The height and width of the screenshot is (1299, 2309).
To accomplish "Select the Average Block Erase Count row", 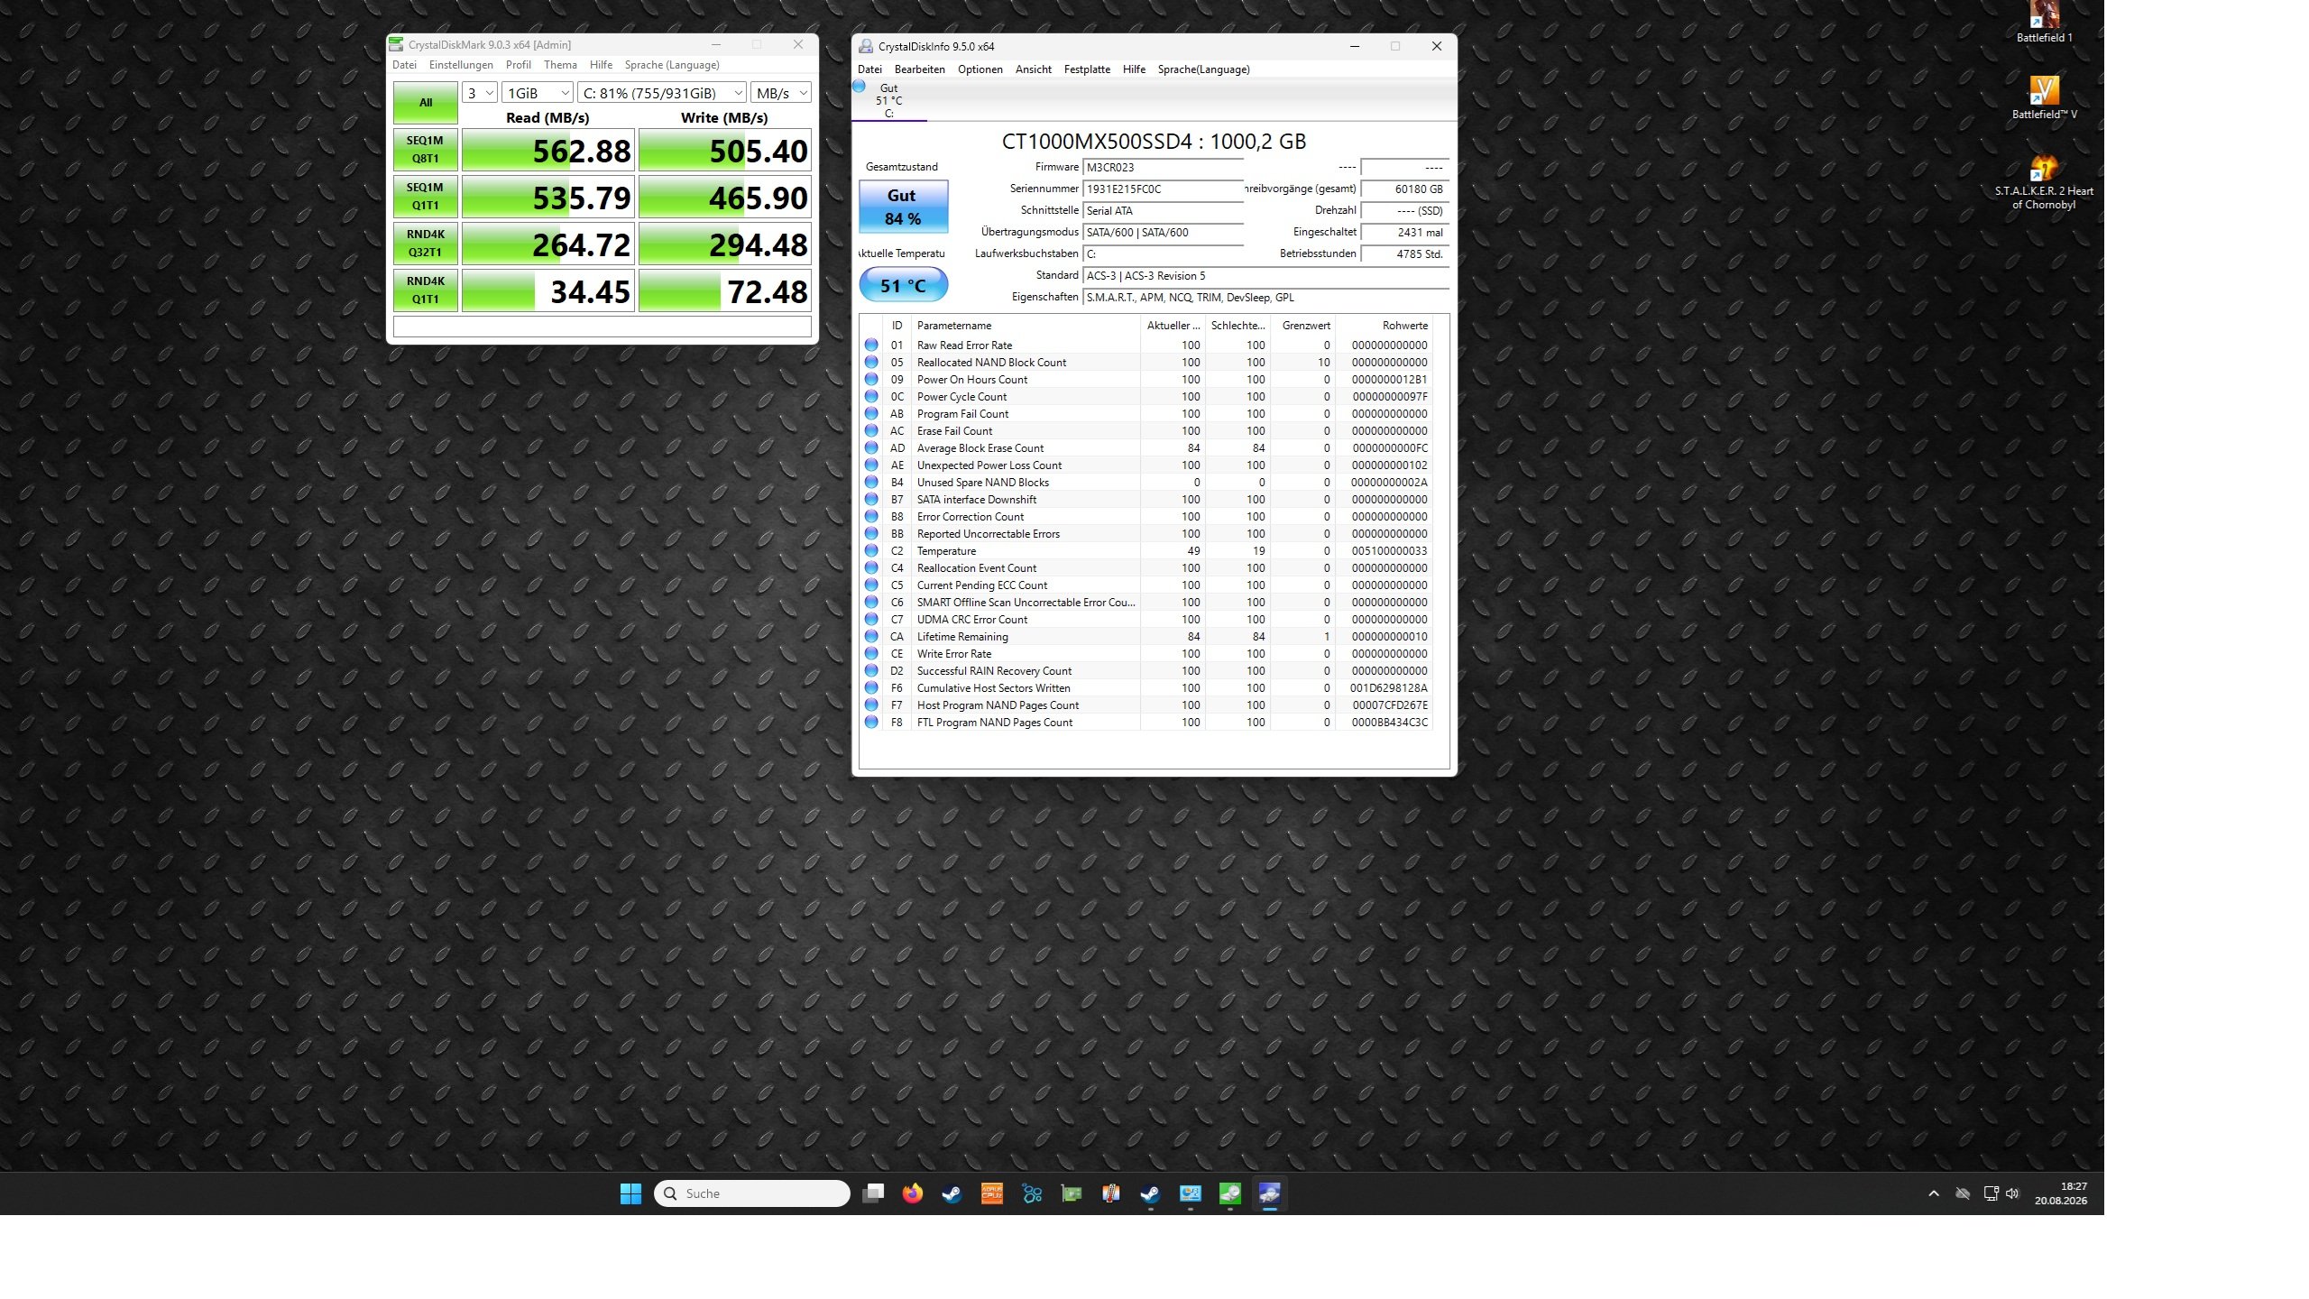I will coord(1146,448).
